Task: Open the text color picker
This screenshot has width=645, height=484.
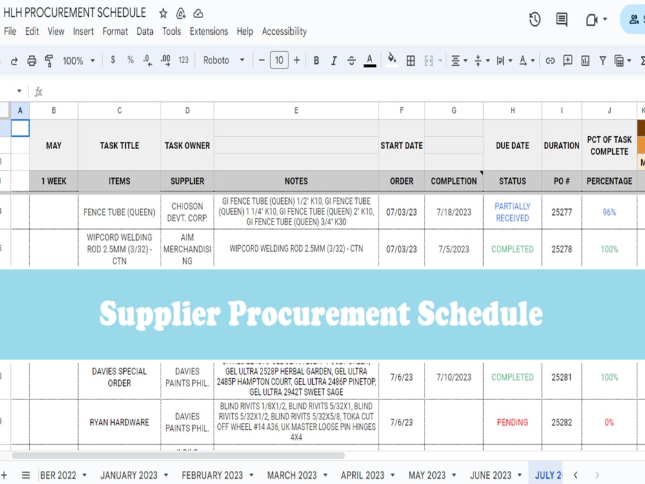Action: click(370, 60)
